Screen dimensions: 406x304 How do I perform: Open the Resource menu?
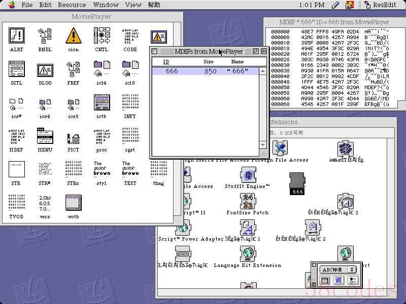(72, 5)
